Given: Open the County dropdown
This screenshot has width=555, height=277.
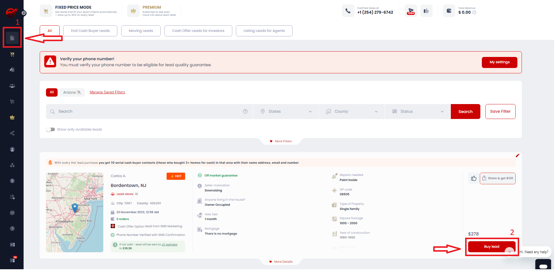Looking at the screenshot, I should [352, 112].
